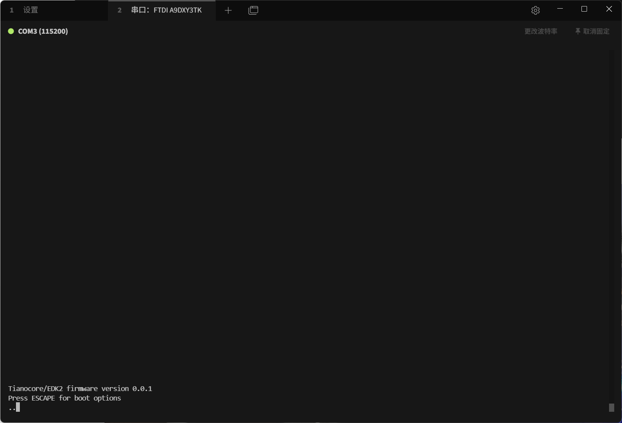Open a new tab with plus icon
The width and height of the screenshot is (622, 423).
pos(228,10)
